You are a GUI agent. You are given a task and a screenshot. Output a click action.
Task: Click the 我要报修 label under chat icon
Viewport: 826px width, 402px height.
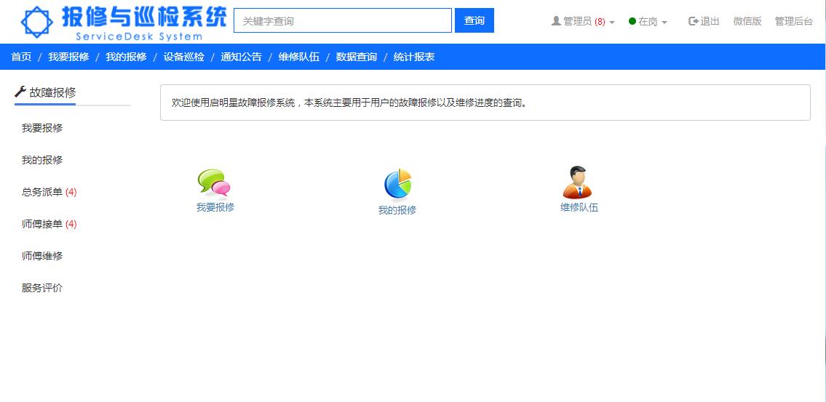[215, 207]
